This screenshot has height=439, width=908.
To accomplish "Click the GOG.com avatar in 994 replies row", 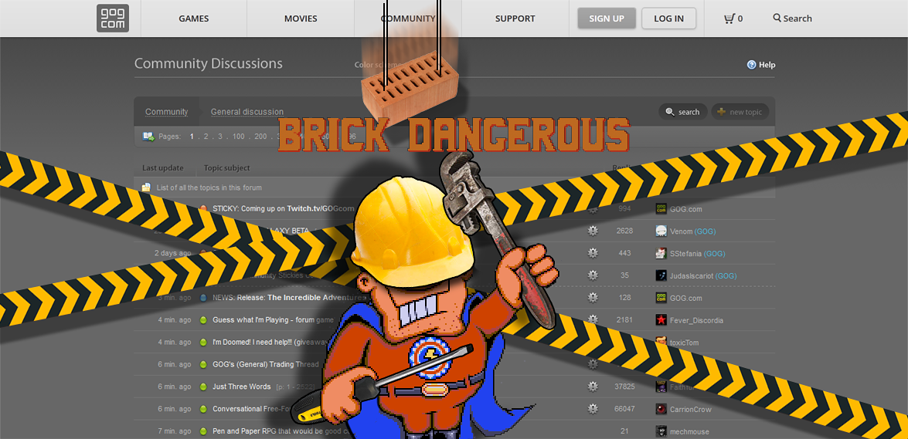I will point(661,208).
